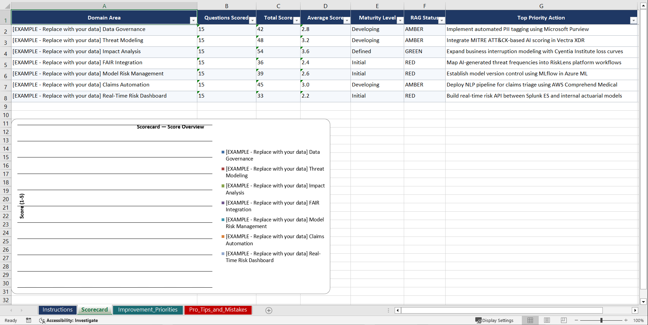Add a new worksheet with the plus button
The height and width of the screenshot is (325, 648).
click(x=269, y=310)
